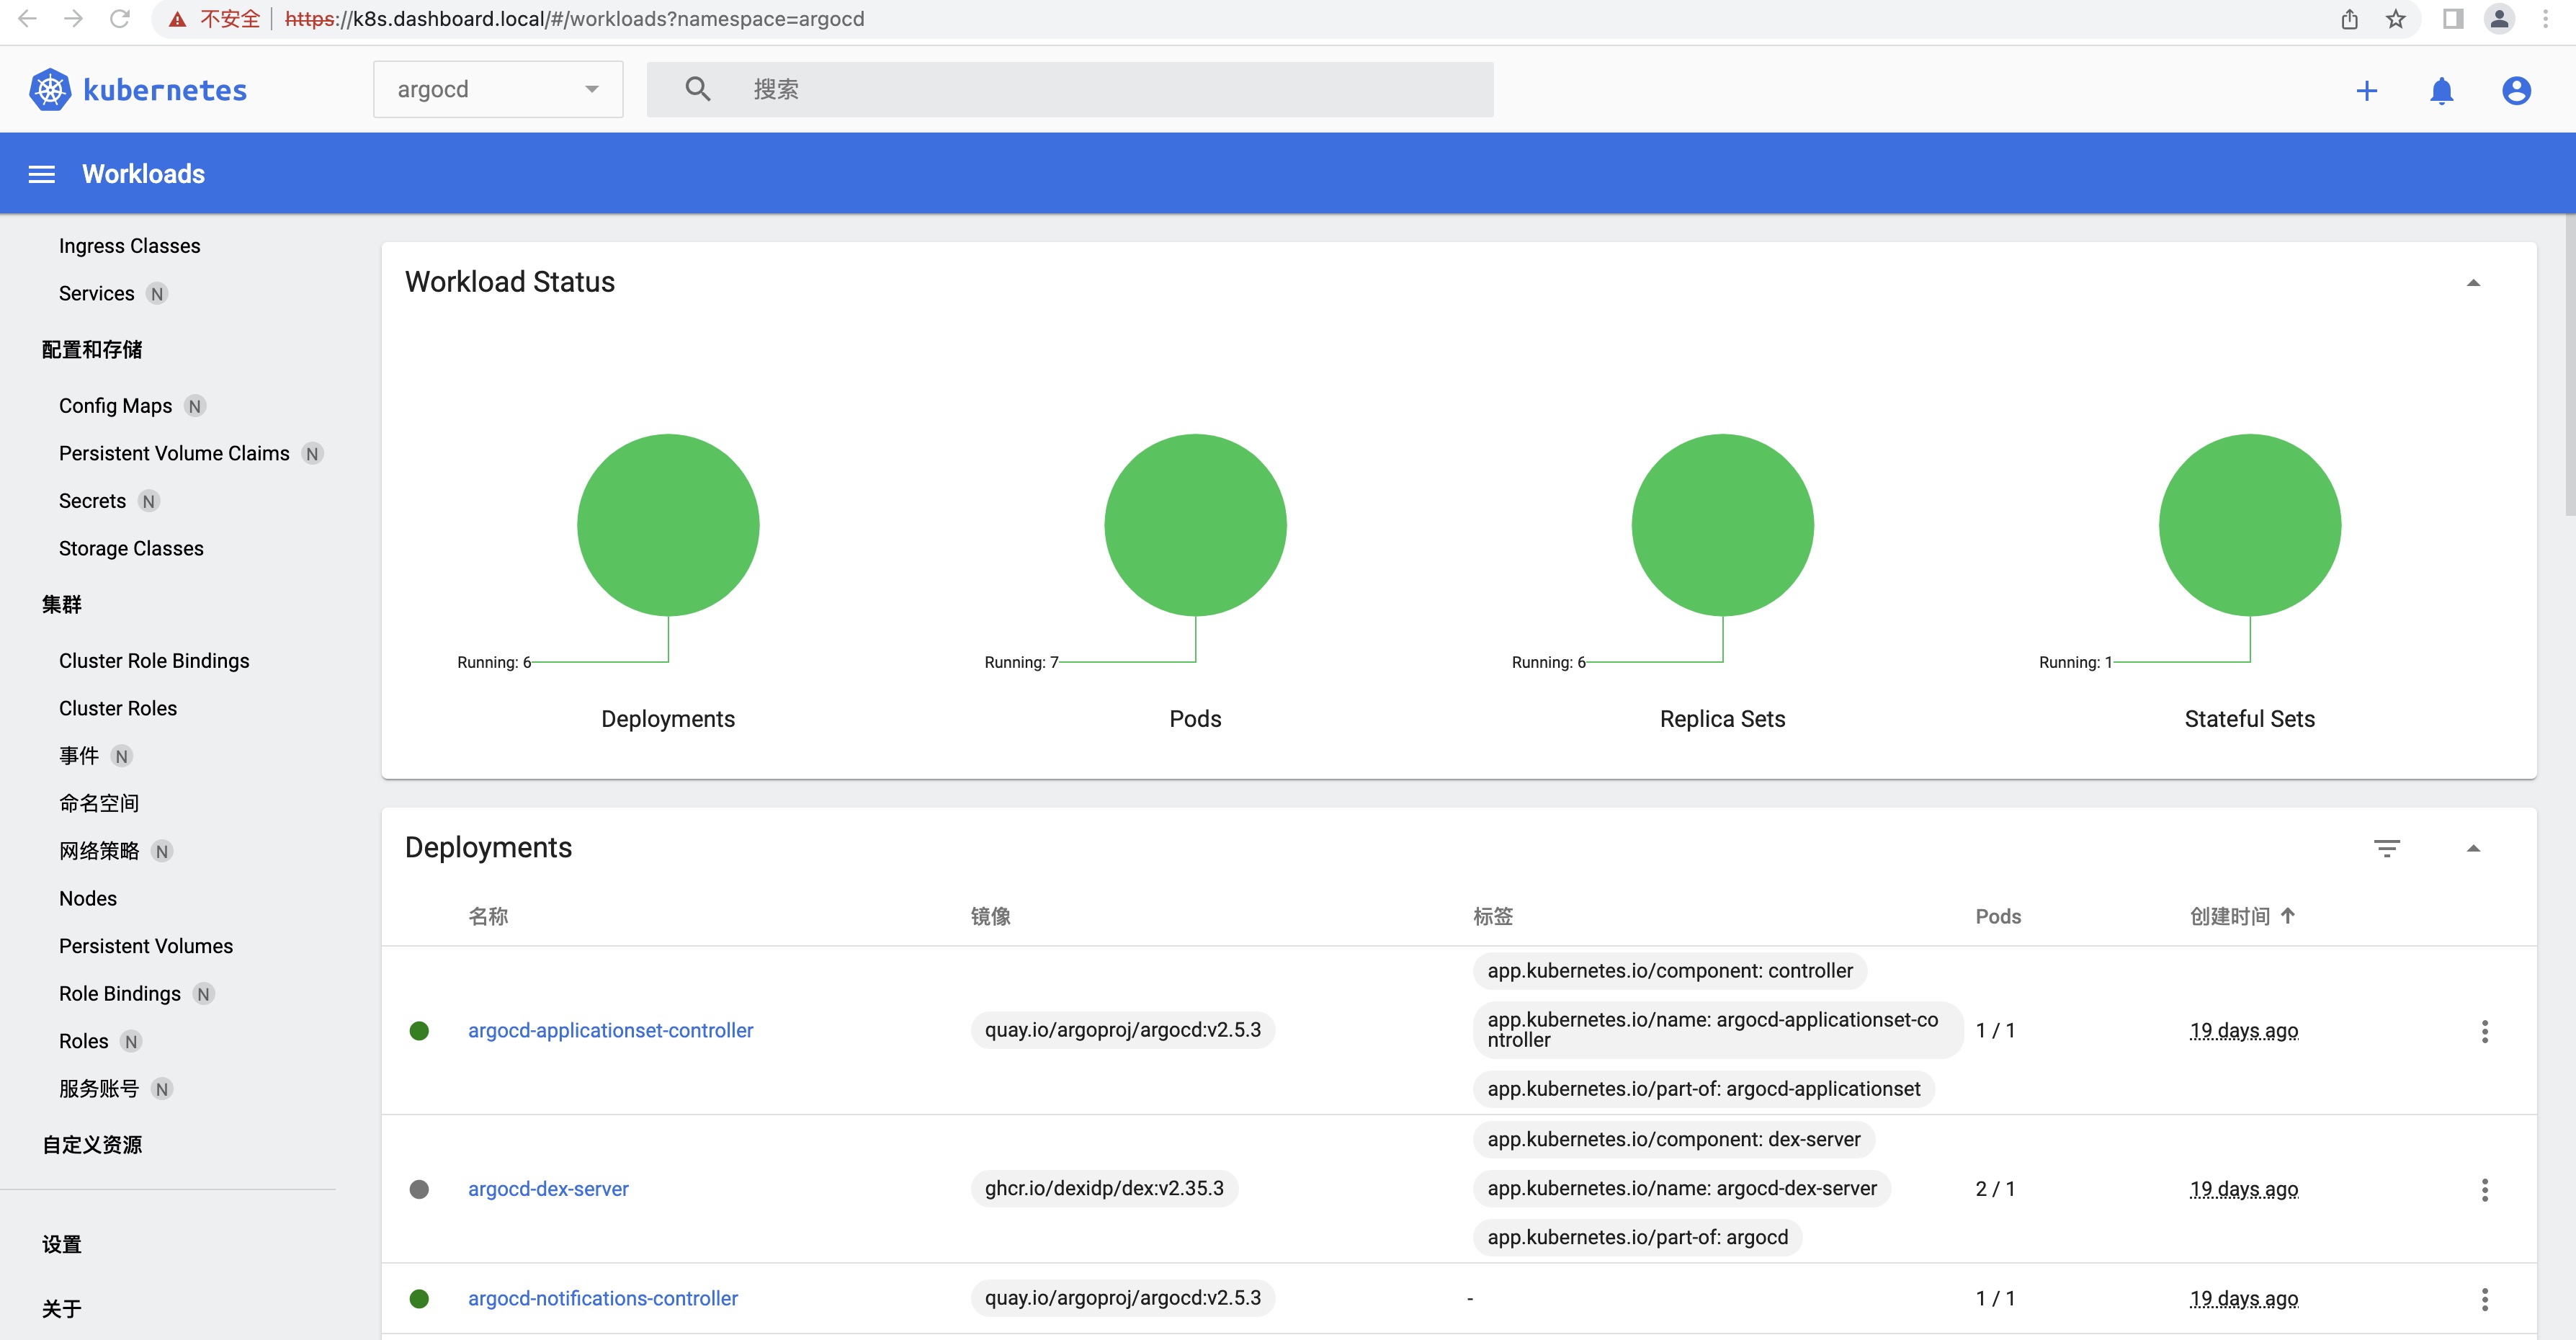The width and height of the screenshot is (2576, 1340).
Task: Click the search magnifier icon
Action: 698,89
